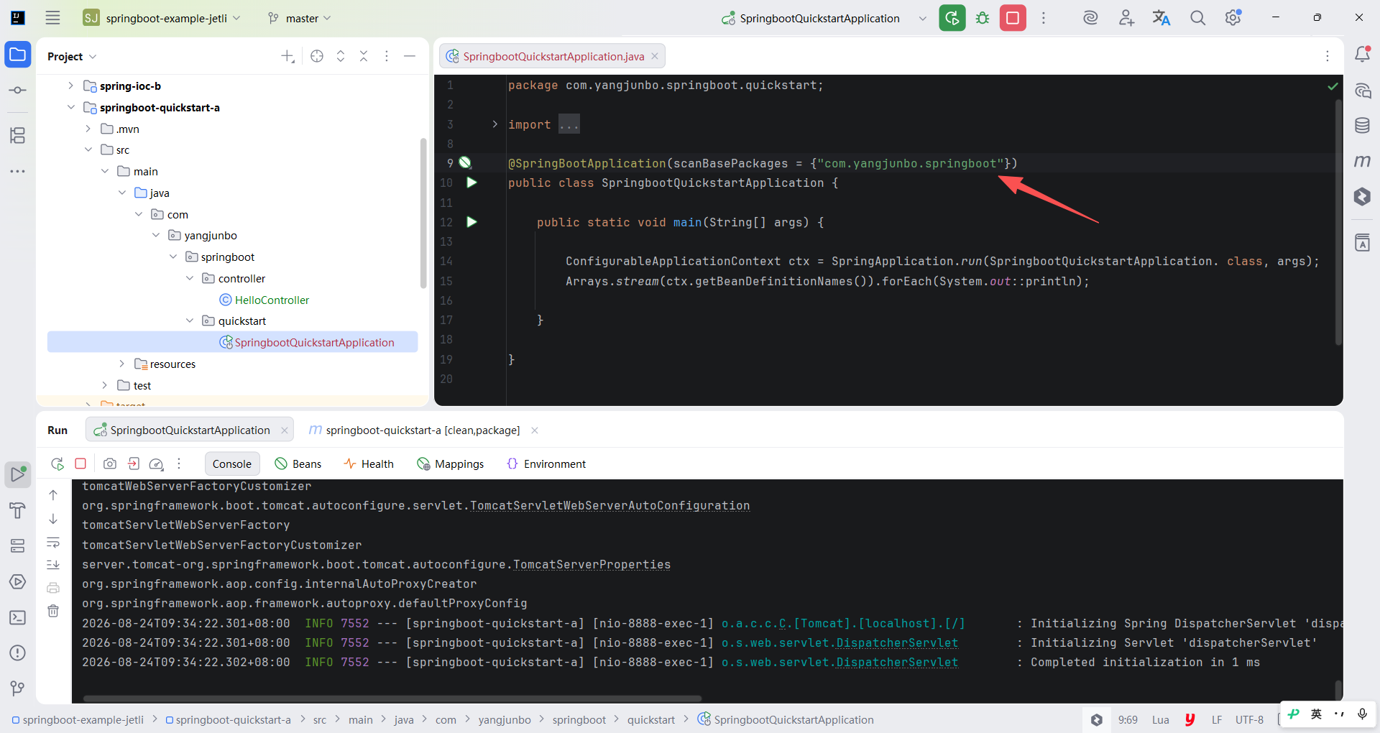
Task: Rerun SpringbootQuickstartApplication from the top toolbar
Action: [952, 18]
